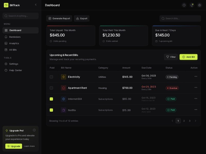Open the notifications bell in header

coord(192,5)
